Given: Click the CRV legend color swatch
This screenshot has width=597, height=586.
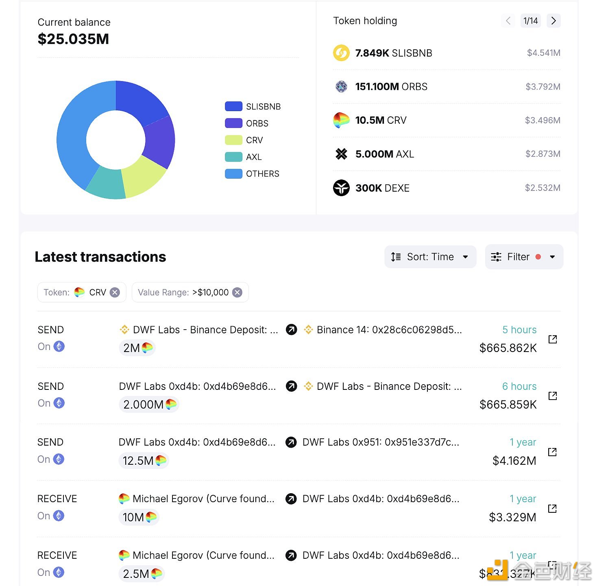Looking at the screenshot, I should (x=233, y=140).
